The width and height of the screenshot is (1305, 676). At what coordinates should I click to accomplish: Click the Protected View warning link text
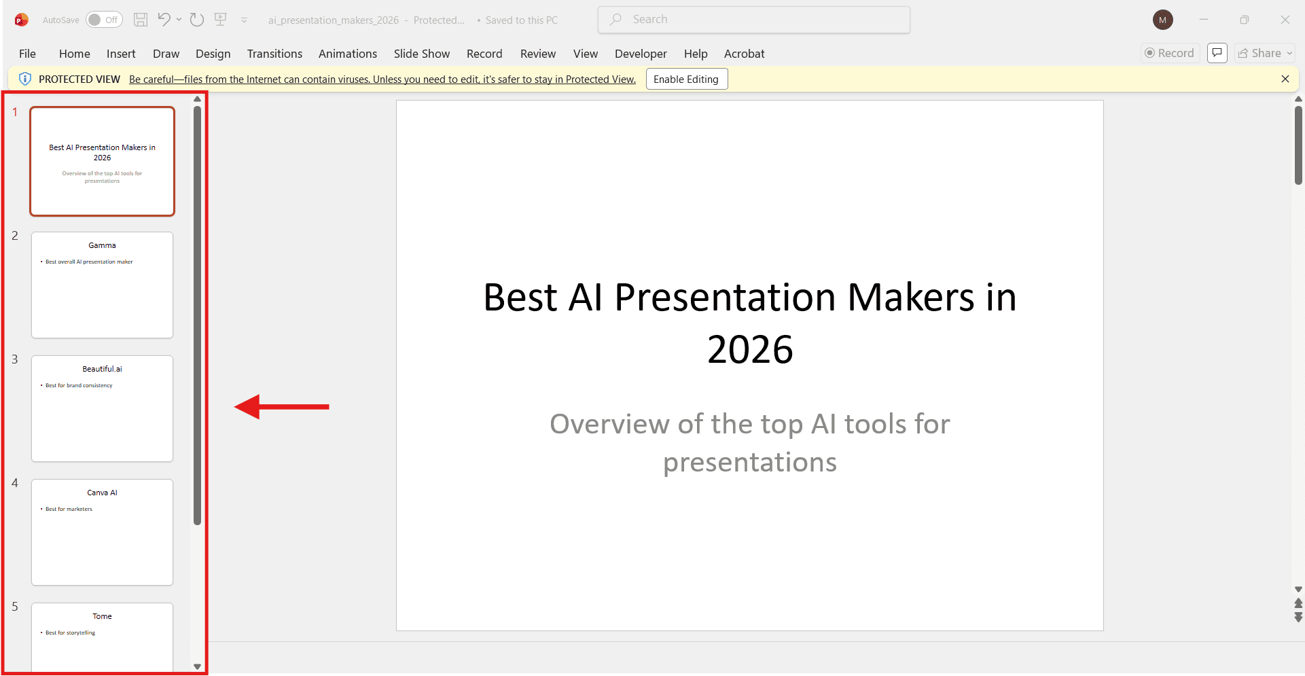pyautogui.click(x=382, y=79)
